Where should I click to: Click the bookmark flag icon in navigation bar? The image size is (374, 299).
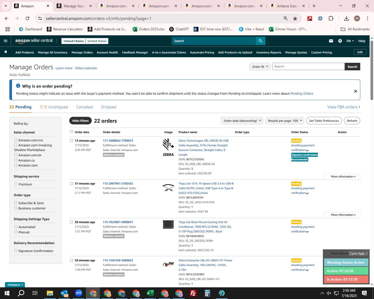click(x=6, y=52)
